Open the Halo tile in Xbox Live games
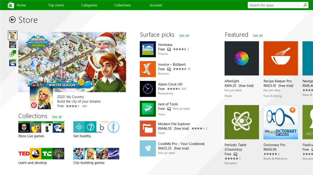 click(24, 127)
